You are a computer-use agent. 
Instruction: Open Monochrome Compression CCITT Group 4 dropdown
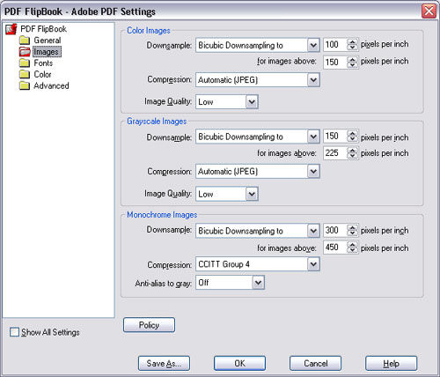click(x=258, y=264)
